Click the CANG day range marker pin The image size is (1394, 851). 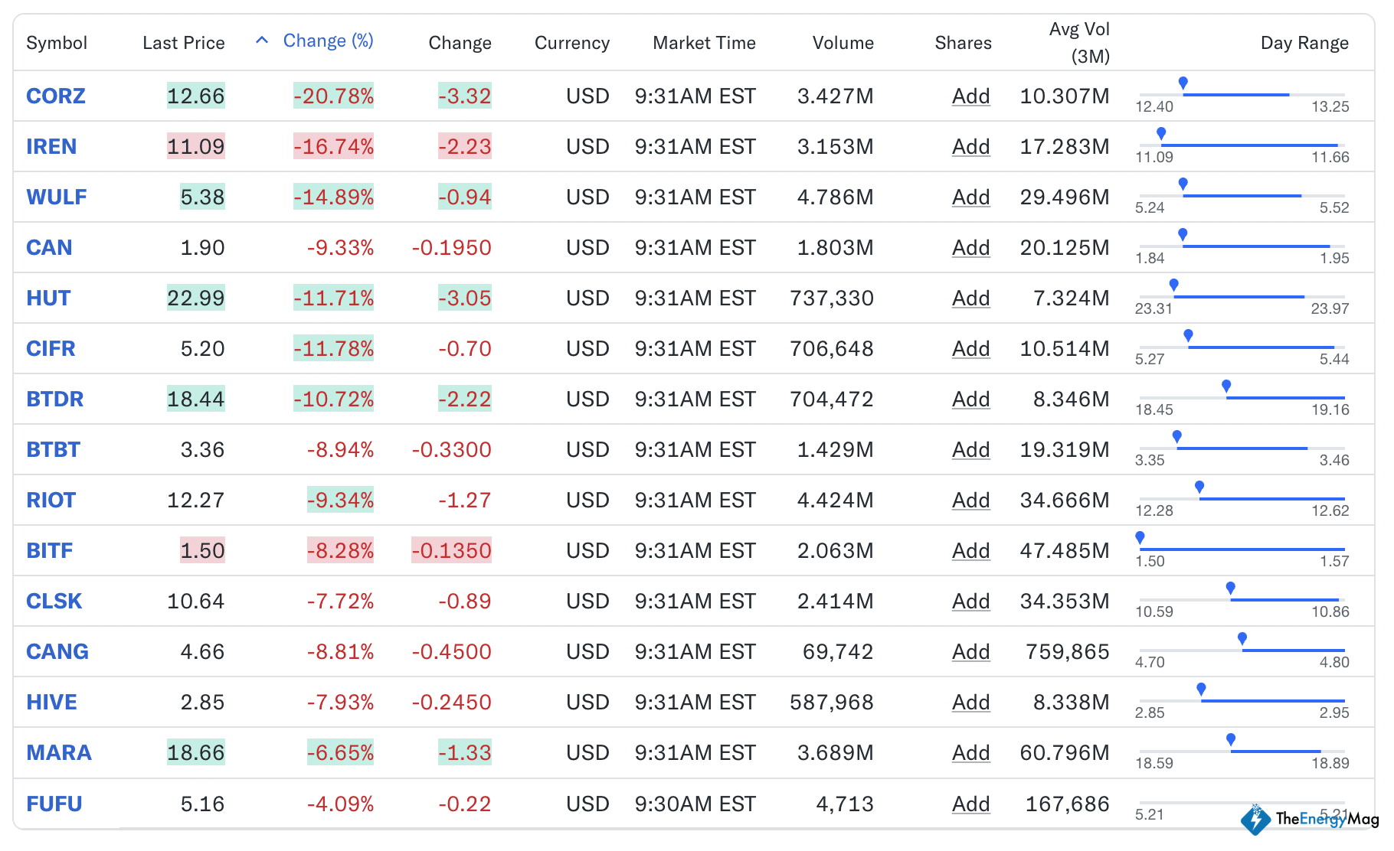1242,639
